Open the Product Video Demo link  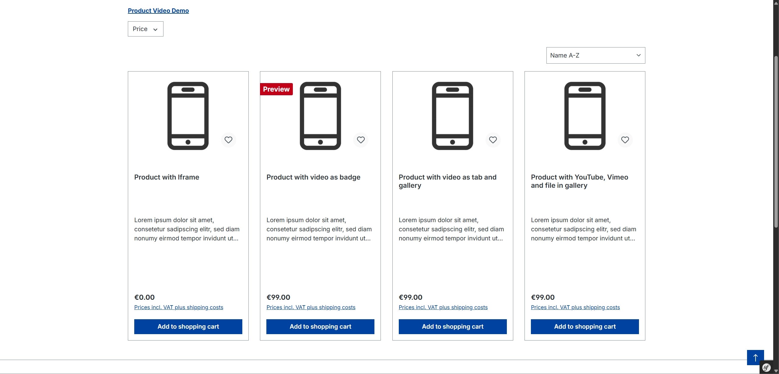click(x=158, y=11)
